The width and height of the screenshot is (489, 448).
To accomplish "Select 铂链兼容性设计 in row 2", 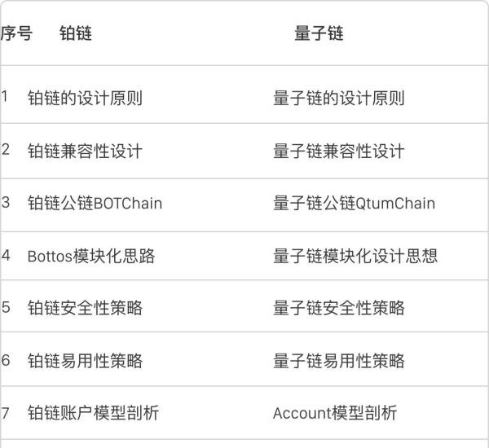I will pyautogui.click(x=85, y=152).
